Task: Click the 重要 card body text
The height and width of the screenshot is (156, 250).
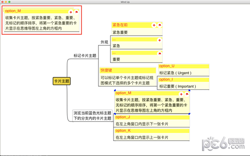Action: [116, 59]
